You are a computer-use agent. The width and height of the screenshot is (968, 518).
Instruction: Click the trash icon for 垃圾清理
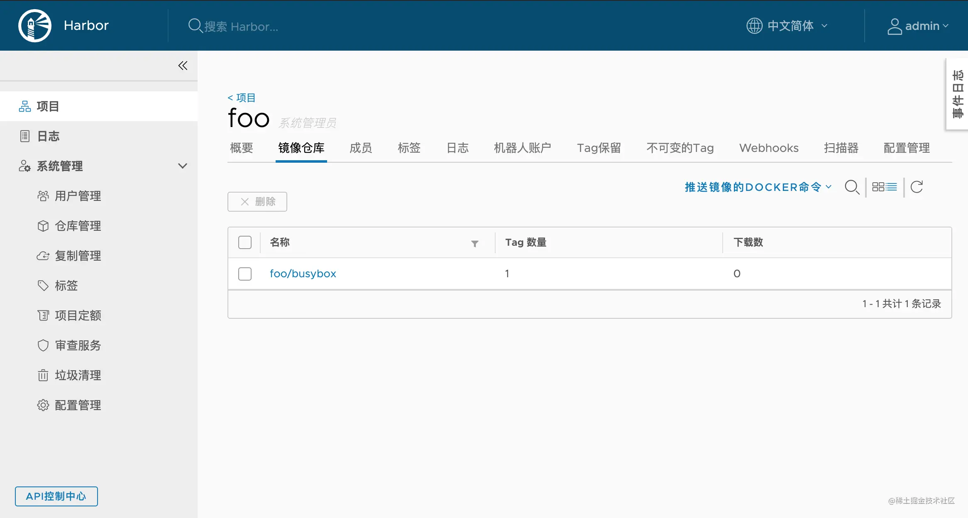43,375
